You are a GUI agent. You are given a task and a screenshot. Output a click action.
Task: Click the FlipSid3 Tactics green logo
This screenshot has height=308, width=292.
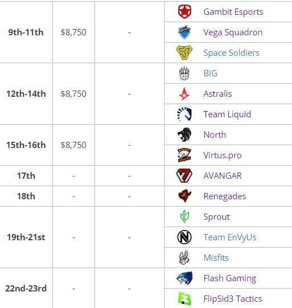(x=184, y=298)
